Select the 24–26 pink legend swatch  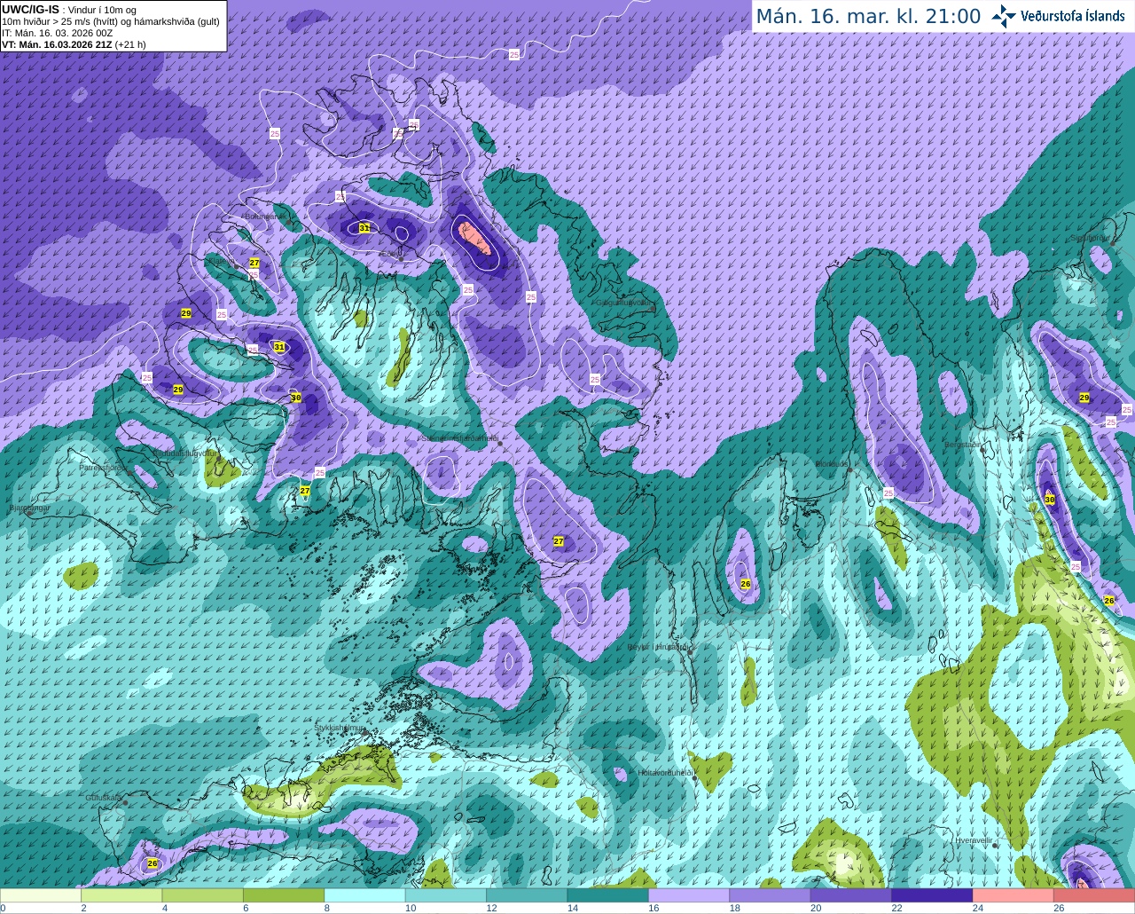pos(1014,895)
